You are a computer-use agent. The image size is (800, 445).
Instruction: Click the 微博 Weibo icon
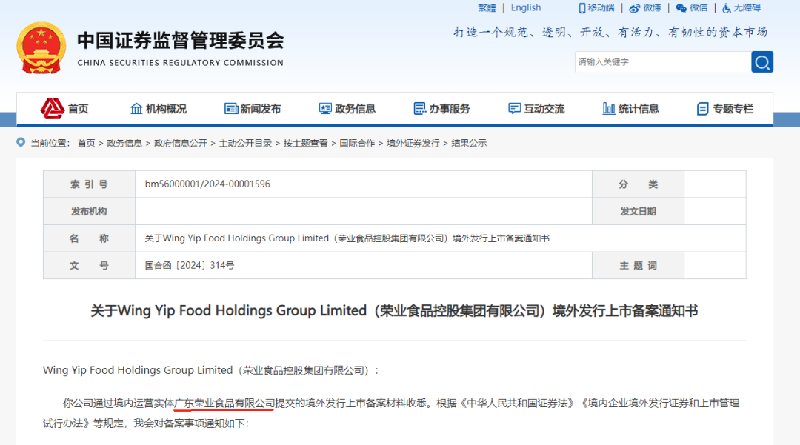click(635, 8)
